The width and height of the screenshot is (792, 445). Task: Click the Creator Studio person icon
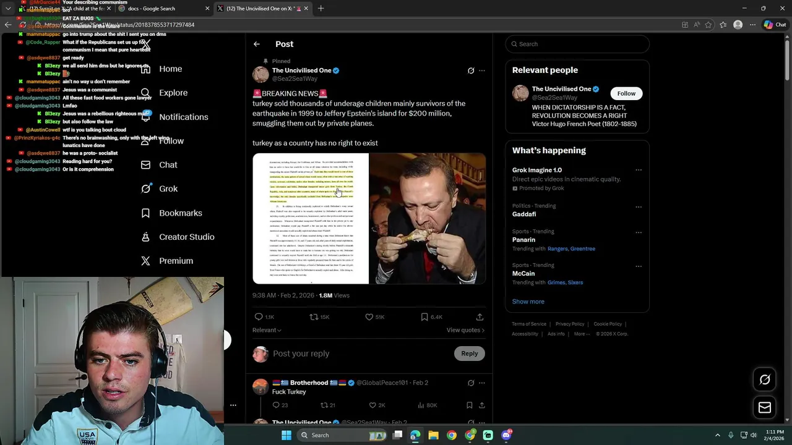point(145,237)
